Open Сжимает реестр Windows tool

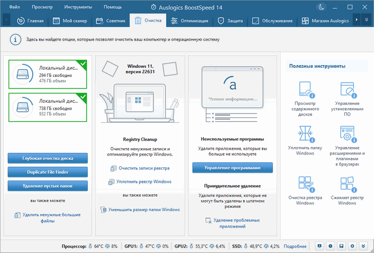coord(347,191)
